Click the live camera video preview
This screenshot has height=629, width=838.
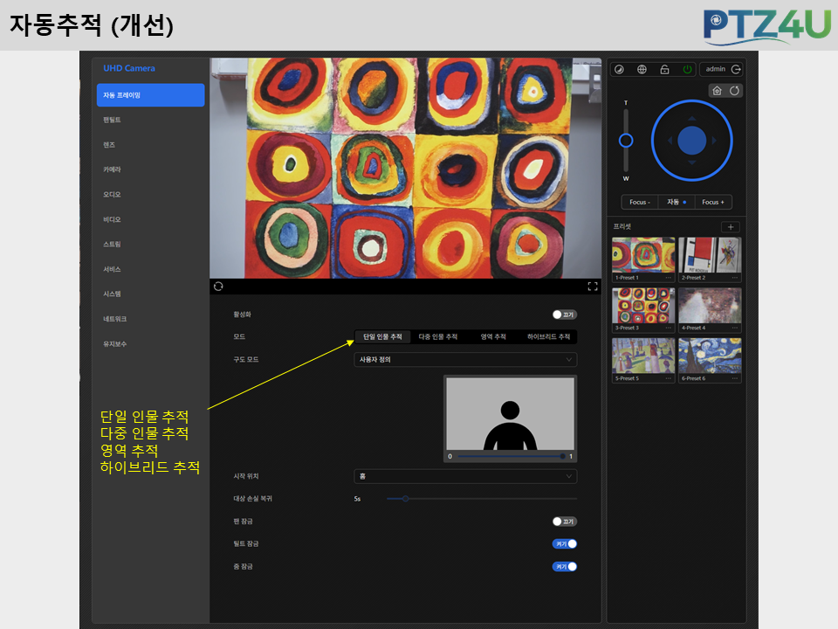click(x=405, y=168)
